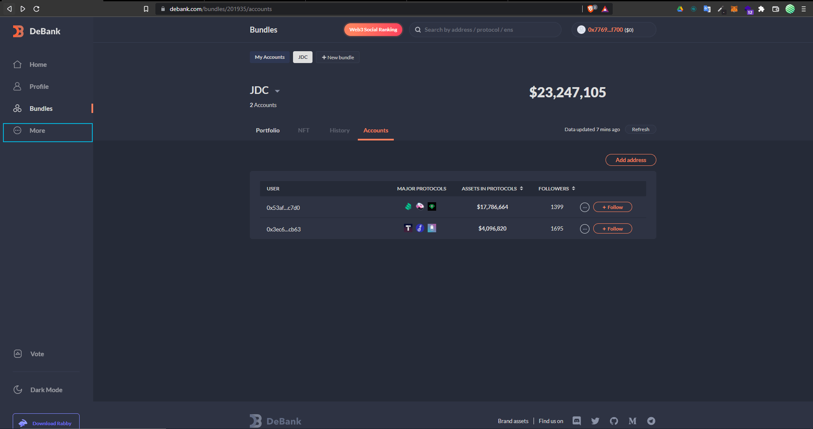Click more options icon for 0x3ec6...cb63
813x429 pixels.
pyautogui.click(x=584, y=229)
